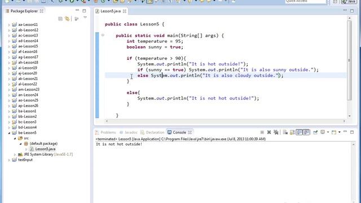The height and width of the screenshot is (203, 361).
Task: Toggle Scroll Lock in Console
Action: [x=292, y=133]
